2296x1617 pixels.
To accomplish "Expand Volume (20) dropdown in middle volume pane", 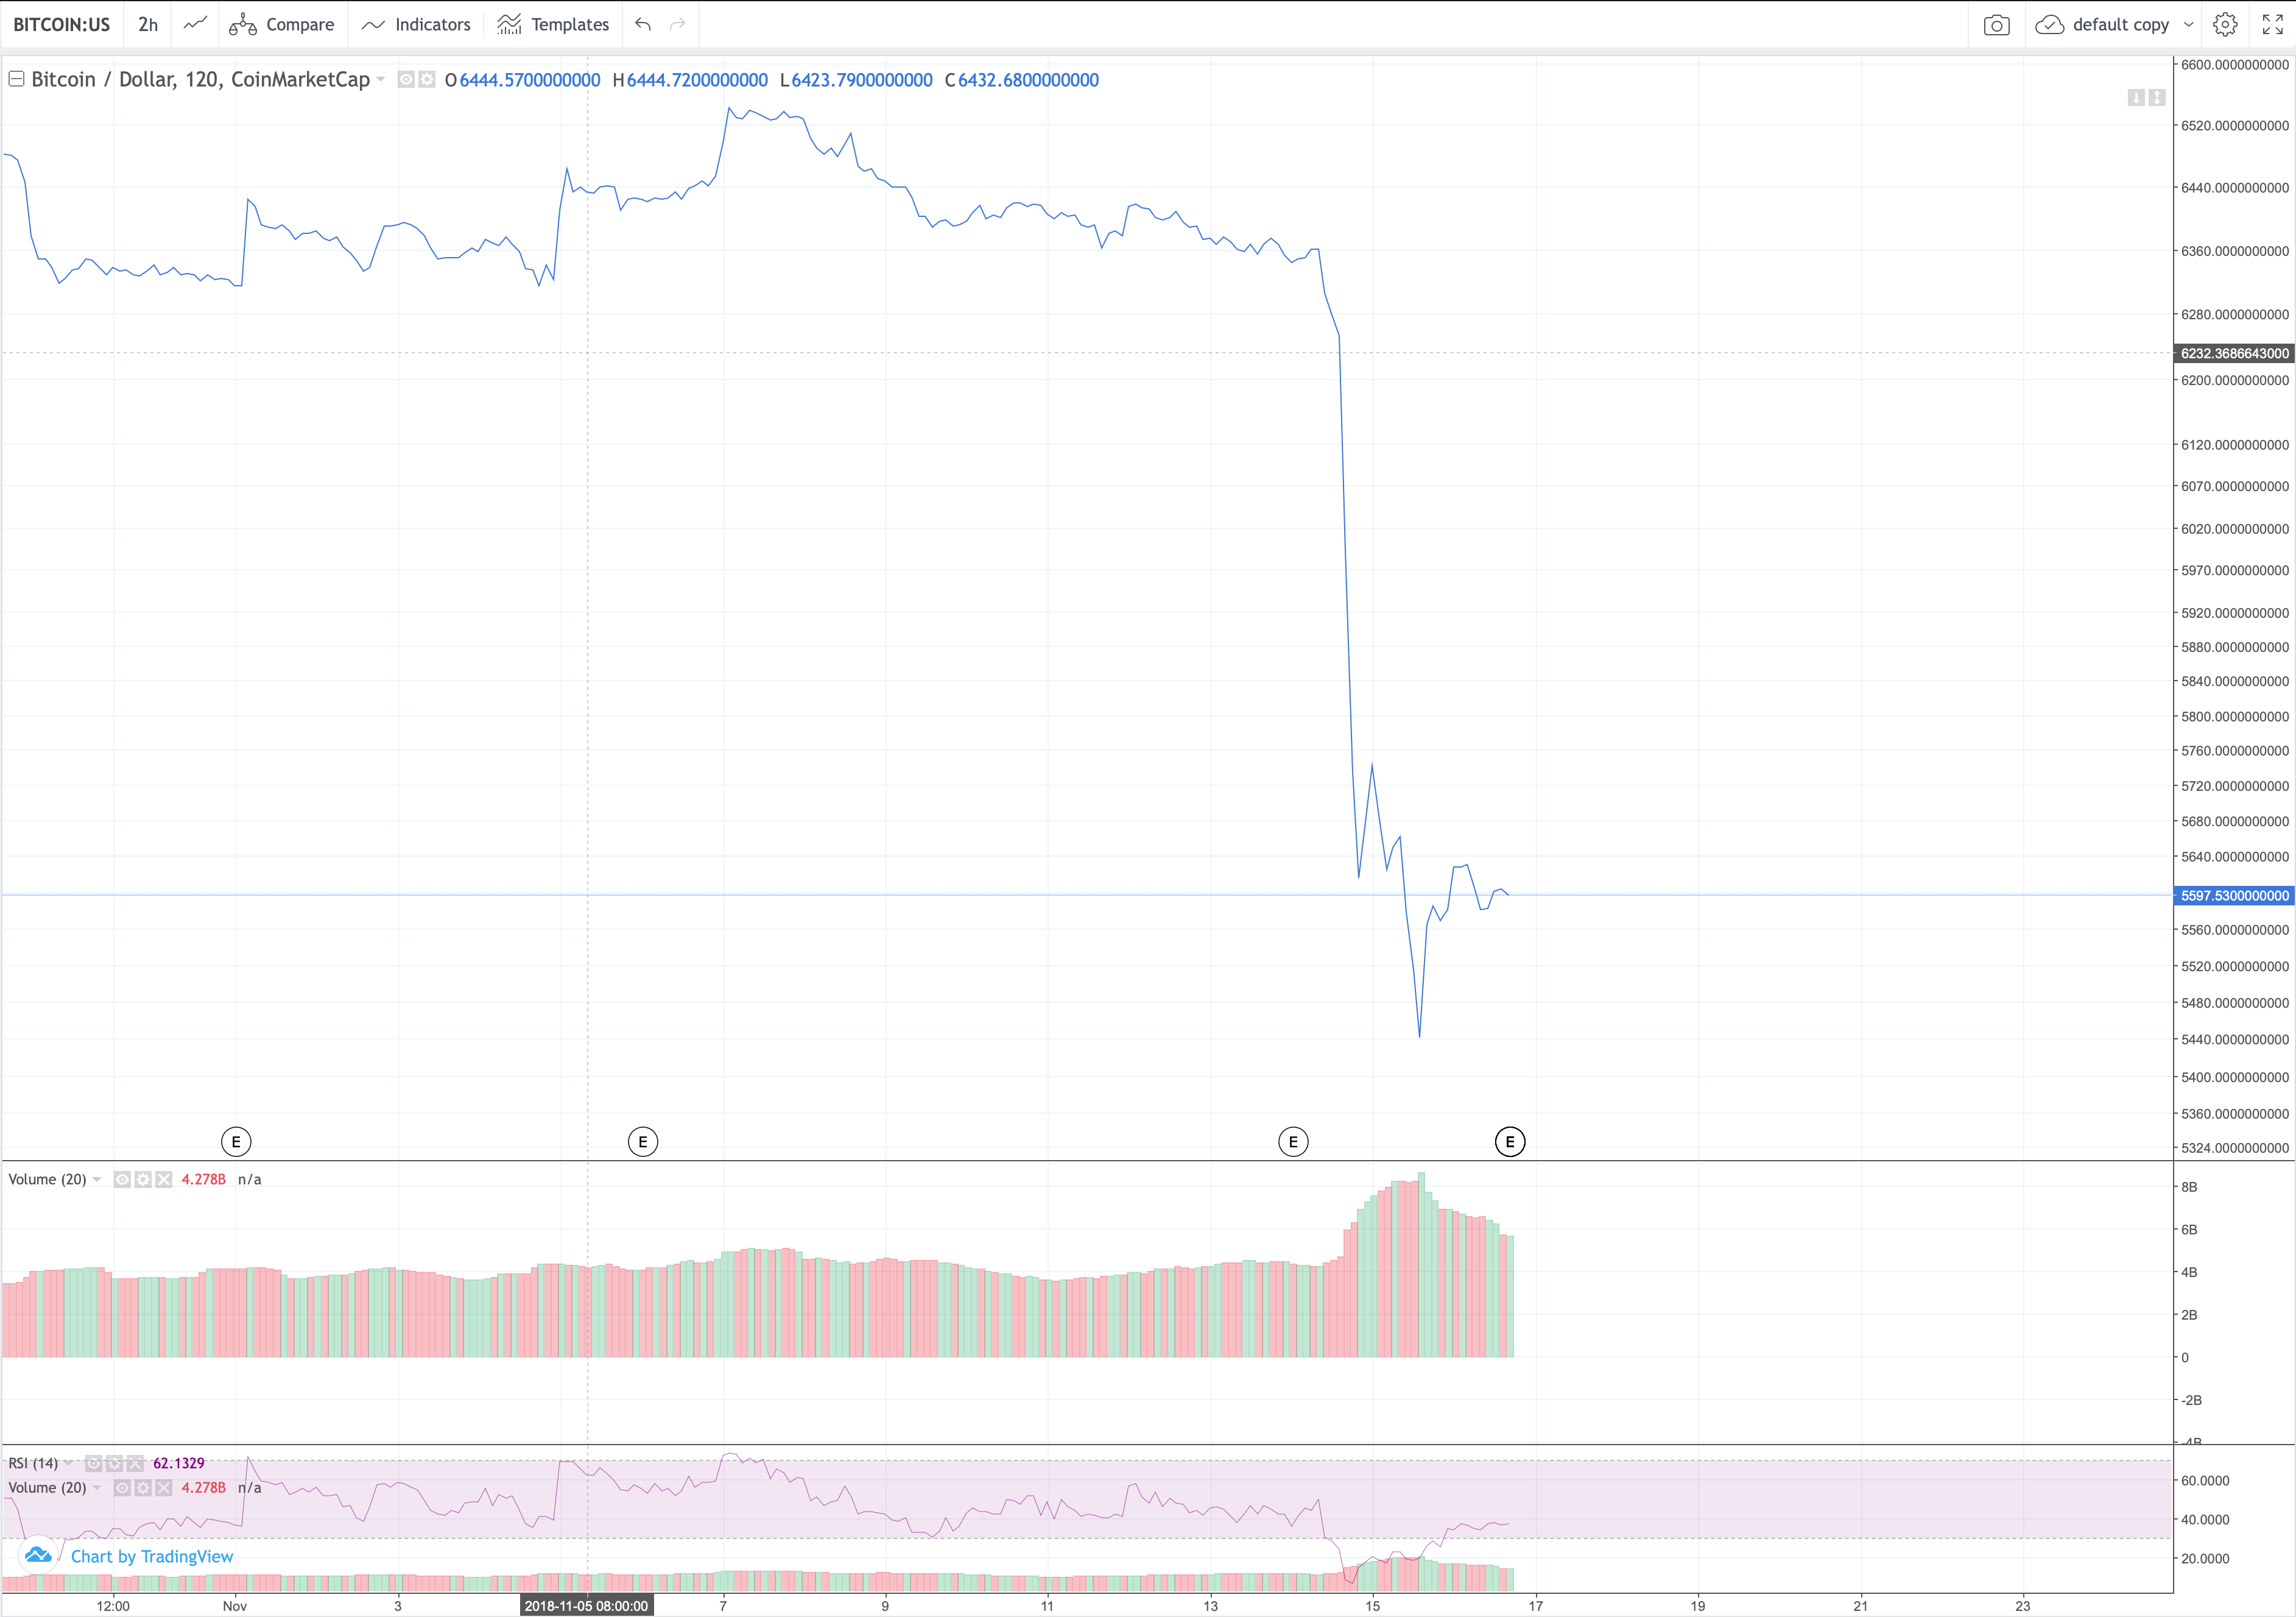I will point(97,1180).
